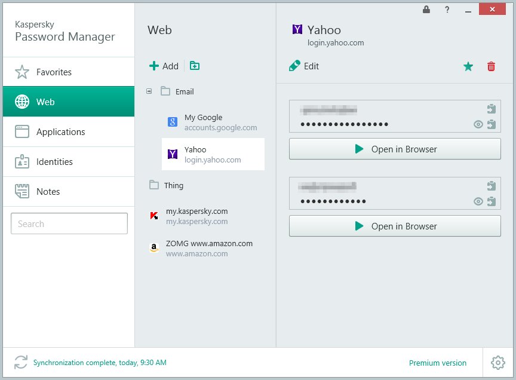Delete Yahoo entry with red trash icon
The width and height of the screenshot is (516, 380).
click(x=491, y=66)
